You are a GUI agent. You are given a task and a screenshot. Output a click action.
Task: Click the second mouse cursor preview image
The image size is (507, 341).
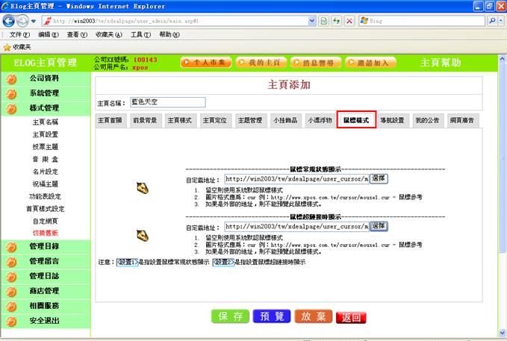click(x=143, y=234)
